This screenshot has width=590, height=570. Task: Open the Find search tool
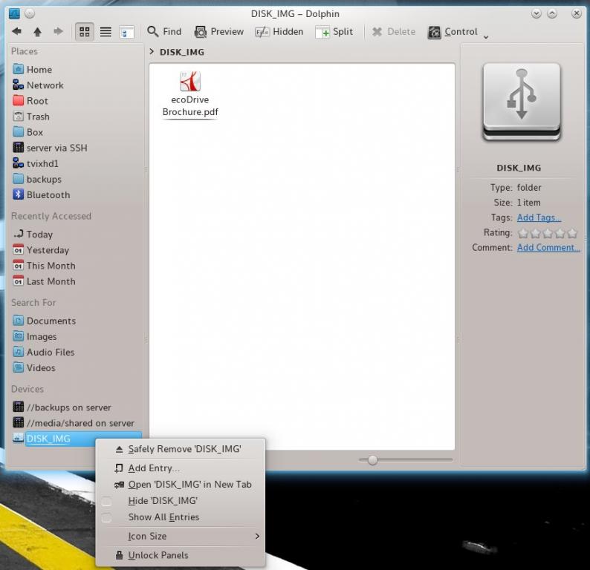click(x=164, y=32)
